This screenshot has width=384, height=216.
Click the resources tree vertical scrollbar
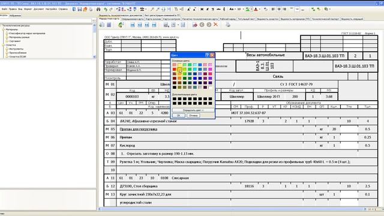point(95,41)
